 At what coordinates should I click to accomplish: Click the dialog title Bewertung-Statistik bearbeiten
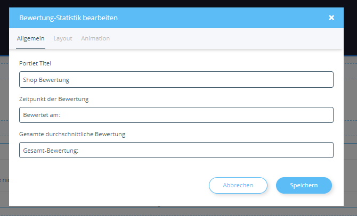(68, 18)
